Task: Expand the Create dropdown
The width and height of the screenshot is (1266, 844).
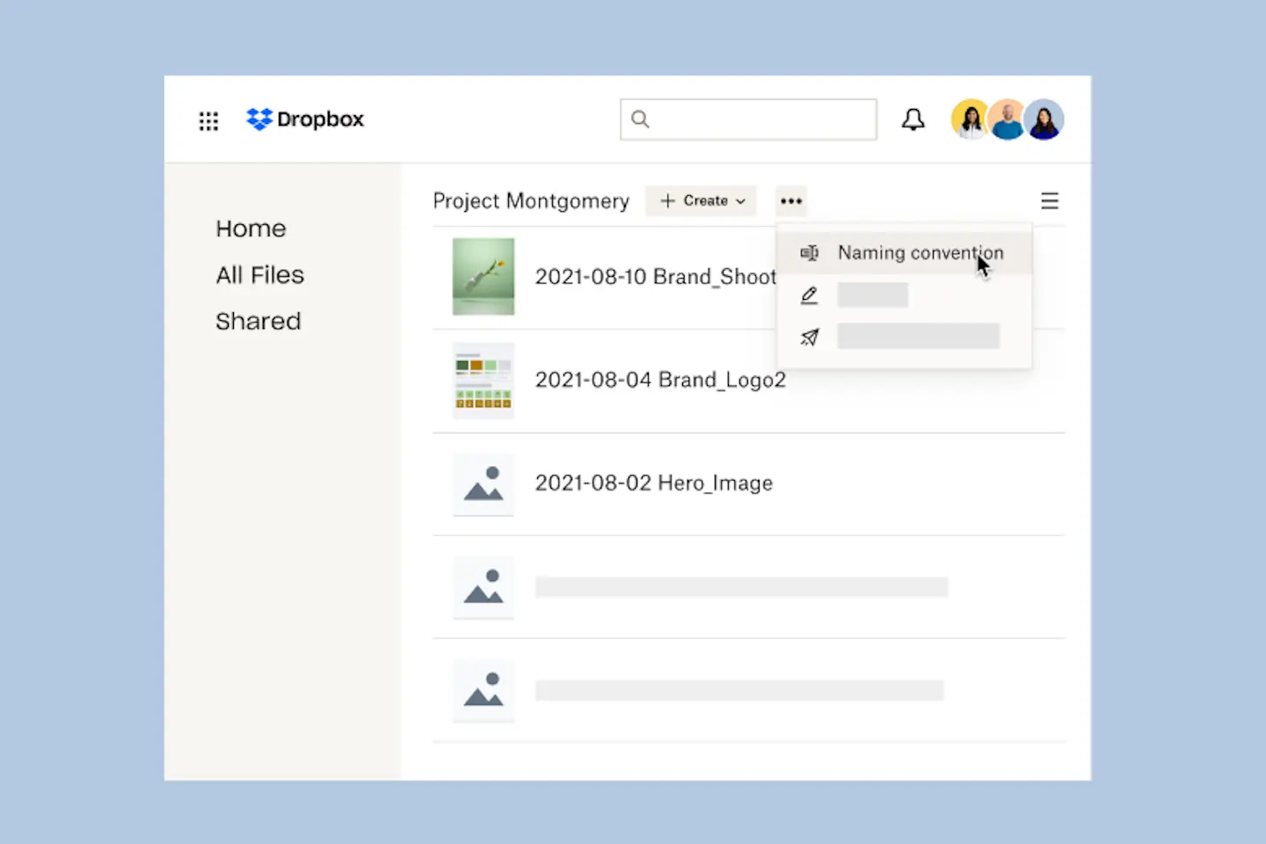Action: coord(702,201)
